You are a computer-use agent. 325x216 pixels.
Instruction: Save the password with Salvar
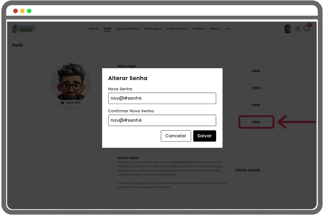tap(204, 136)
